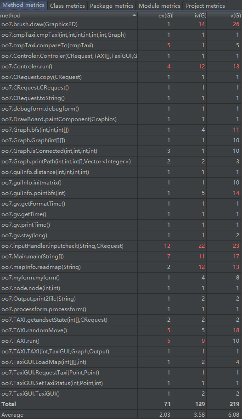
Task: Click Total iv(G) value 129
Action: [200, 404]
